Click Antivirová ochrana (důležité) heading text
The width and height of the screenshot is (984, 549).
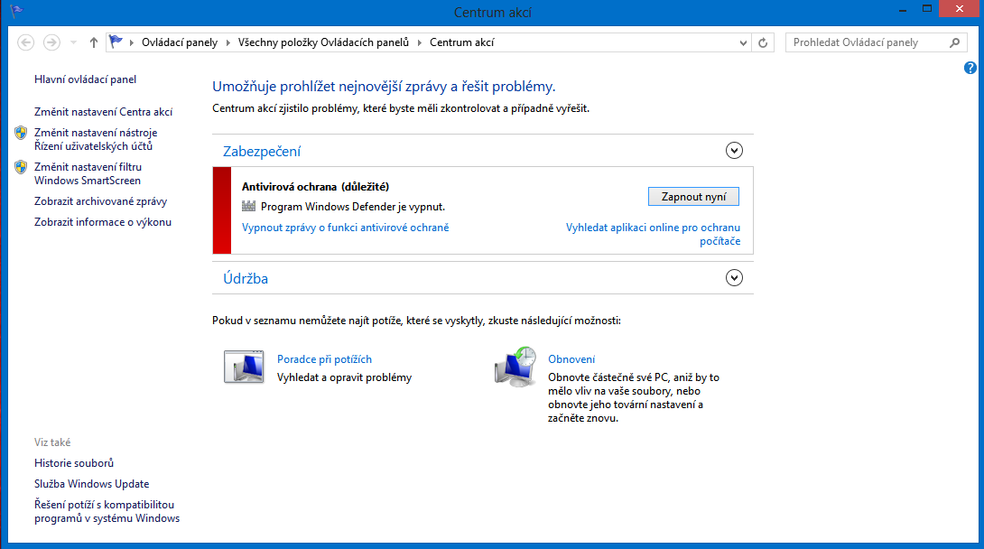(x=315, y=186)
